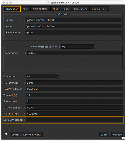Click the Timeout (s) field
The height and width of the screenshot is (141, 126).
[x=74, y=95]
